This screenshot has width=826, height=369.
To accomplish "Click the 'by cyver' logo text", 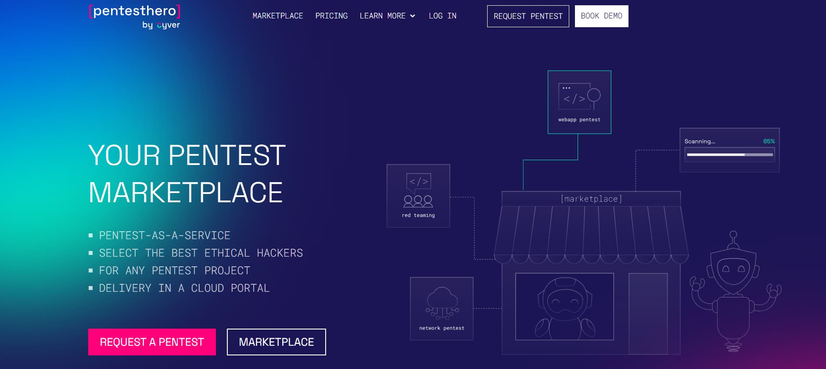I will pyautogui.click(x=161, y=25).
